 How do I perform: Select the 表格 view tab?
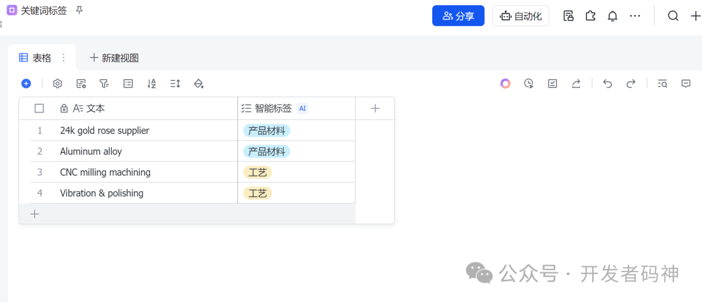click(x=35, y=58)
